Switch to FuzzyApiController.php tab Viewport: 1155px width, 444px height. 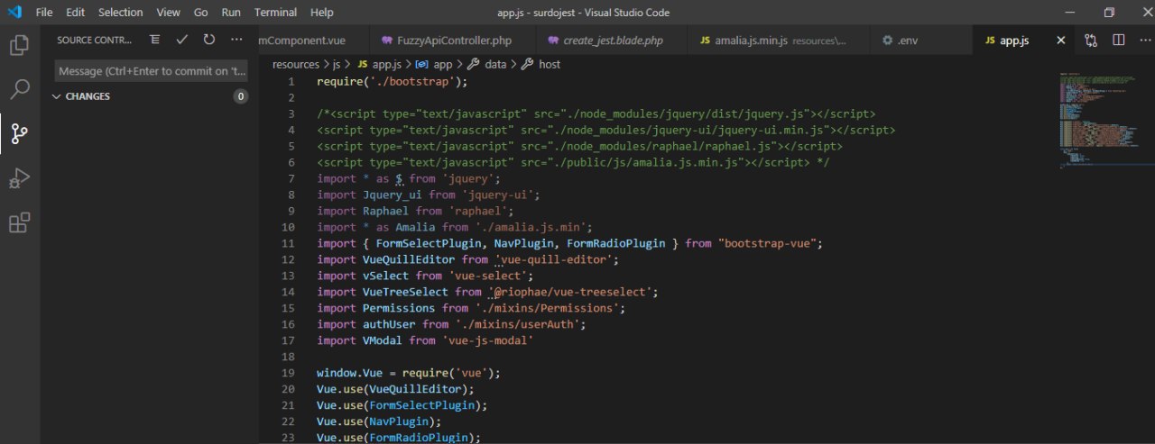point(453,41)
